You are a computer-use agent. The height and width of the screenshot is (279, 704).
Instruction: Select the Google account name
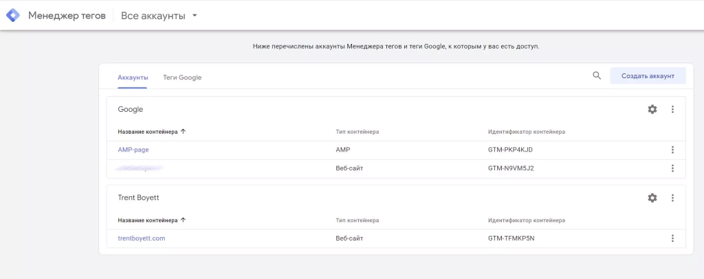tap(130, 109)
